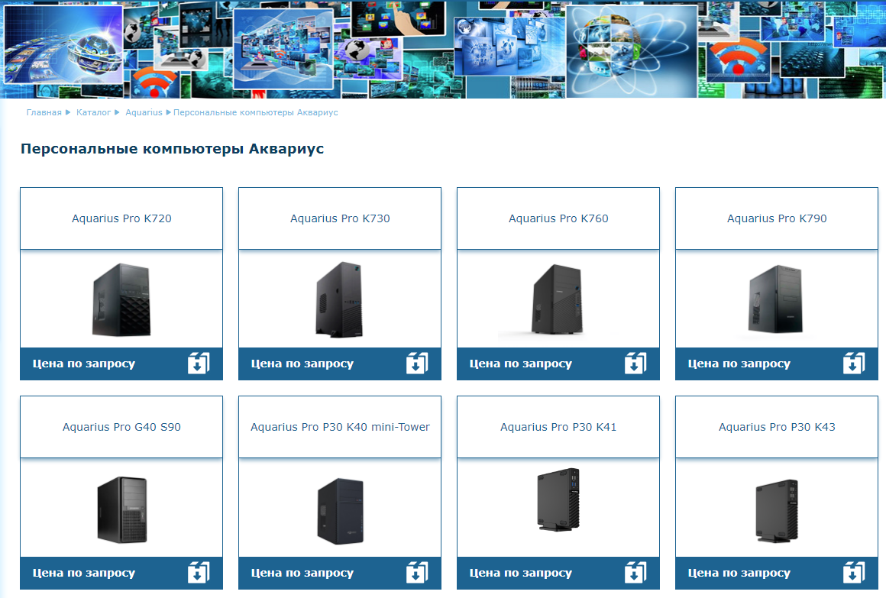Go to the Главная breadcrumb link
This screenshot has height=598, width=886.
(x=44, y=112)
